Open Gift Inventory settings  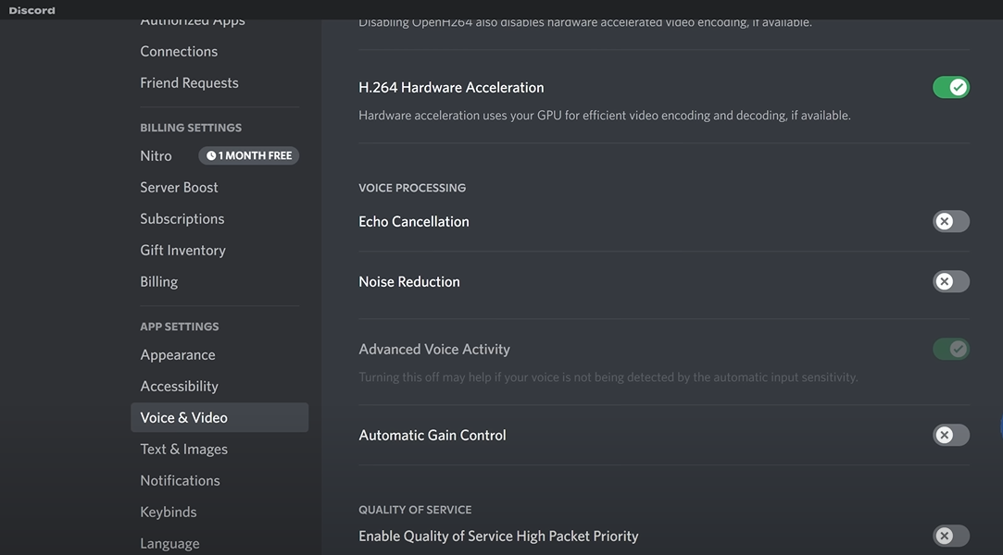(182, 251)
